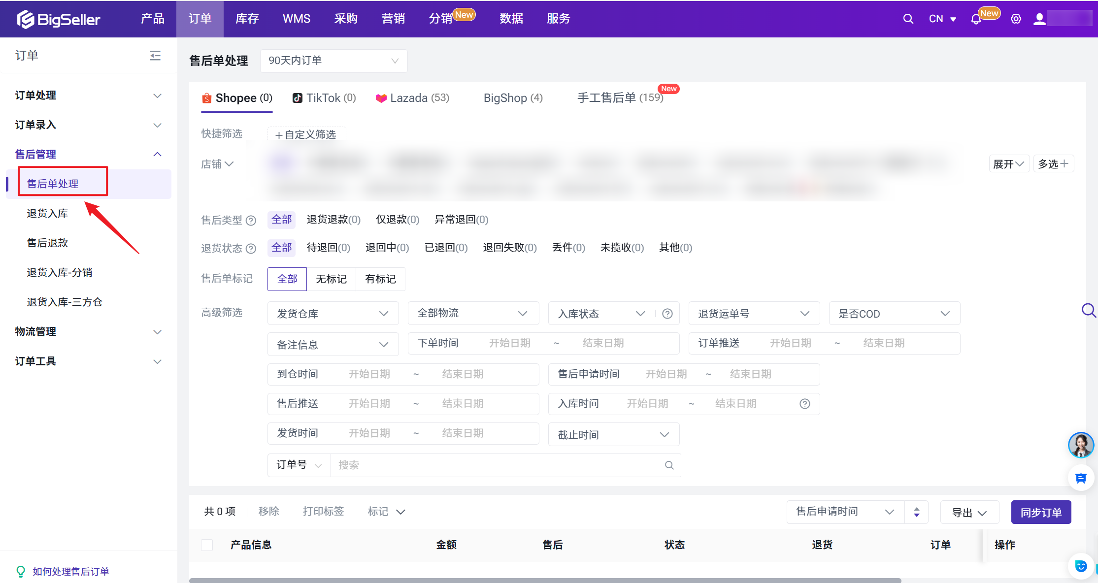The height and width of the screenshot is (583, 1098).
Task: Click the search magnifier icon in top bar
Action: tap(908, 19)
